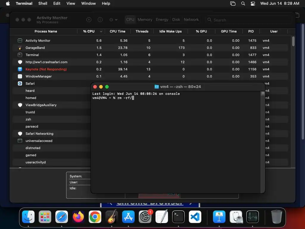Open the Help menu
The height and width of the screenshot is (229, 305).
(x=106, y=3)
